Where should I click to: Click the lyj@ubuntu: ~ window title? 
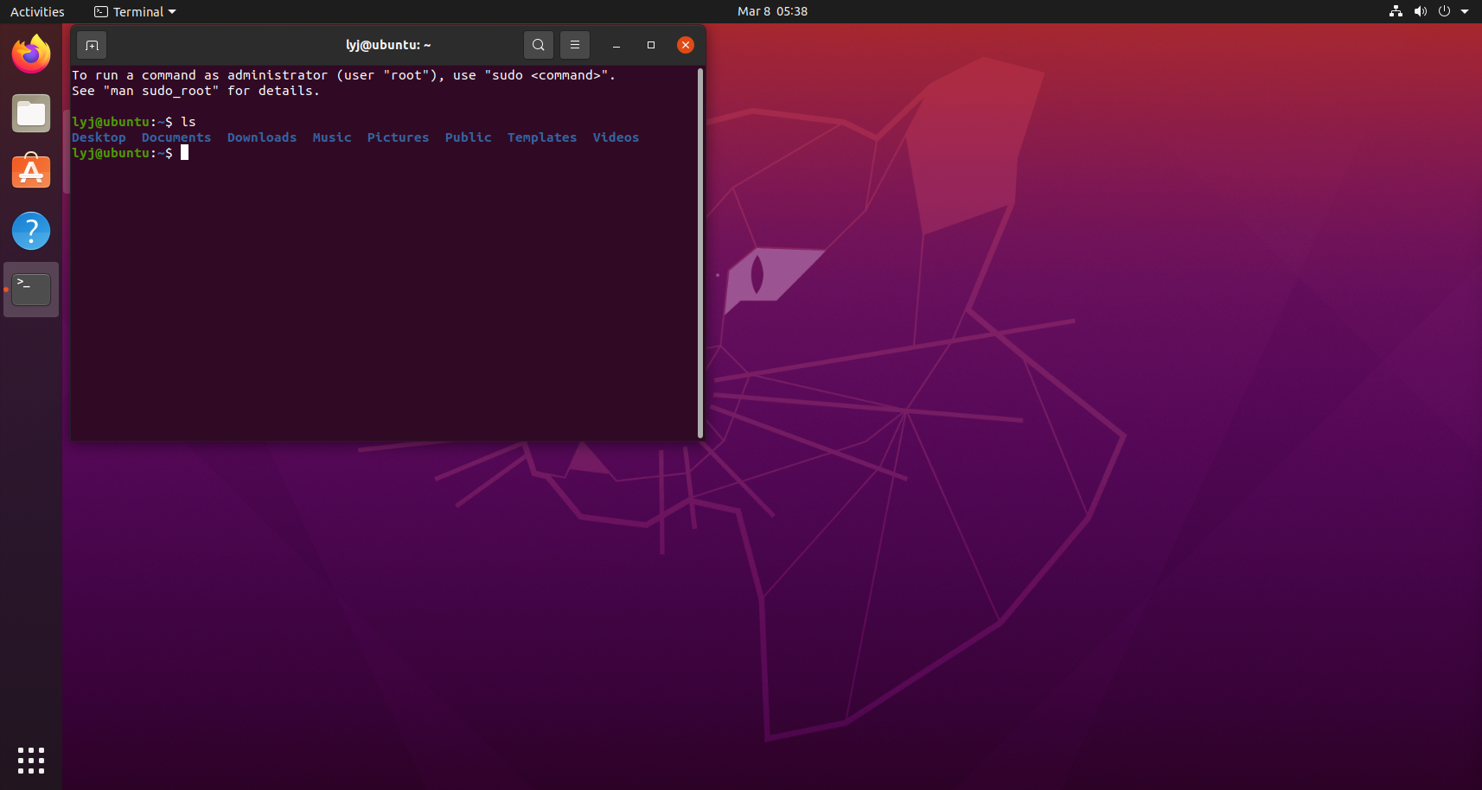(x=388, y=45)
